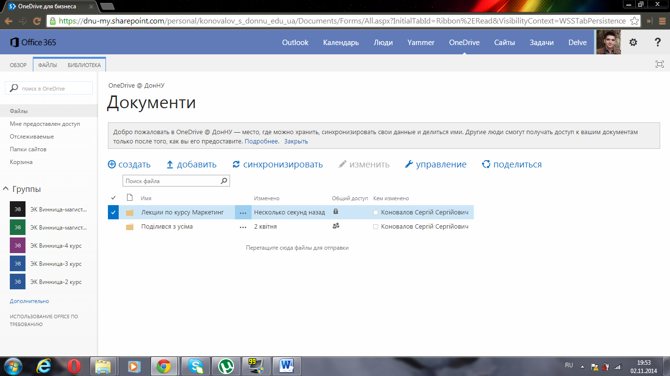Click the Office 365 logo
This screenshot has width=670, height=376.
[x=33, y=43]
